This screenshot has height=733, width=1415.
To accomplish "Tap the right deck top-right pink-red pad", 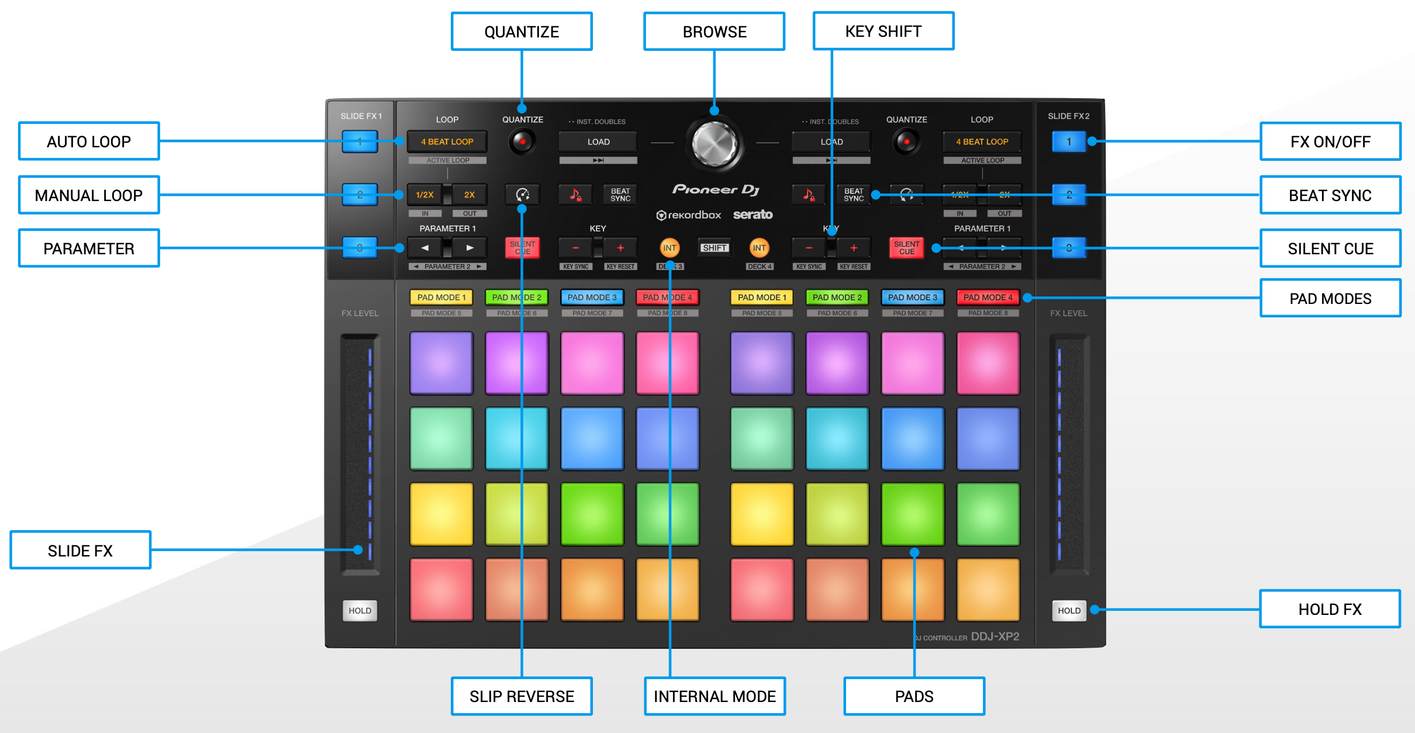I will 988,363.
